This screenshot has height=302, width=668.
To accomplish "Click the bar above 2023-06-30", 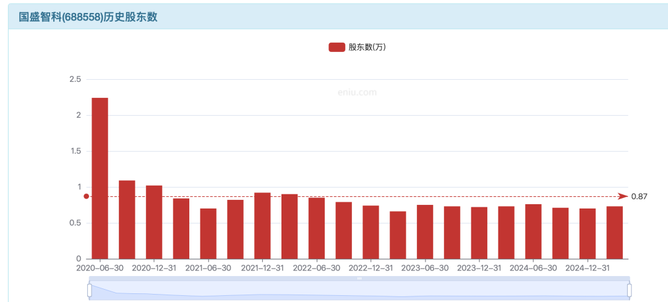I will 425,231.
